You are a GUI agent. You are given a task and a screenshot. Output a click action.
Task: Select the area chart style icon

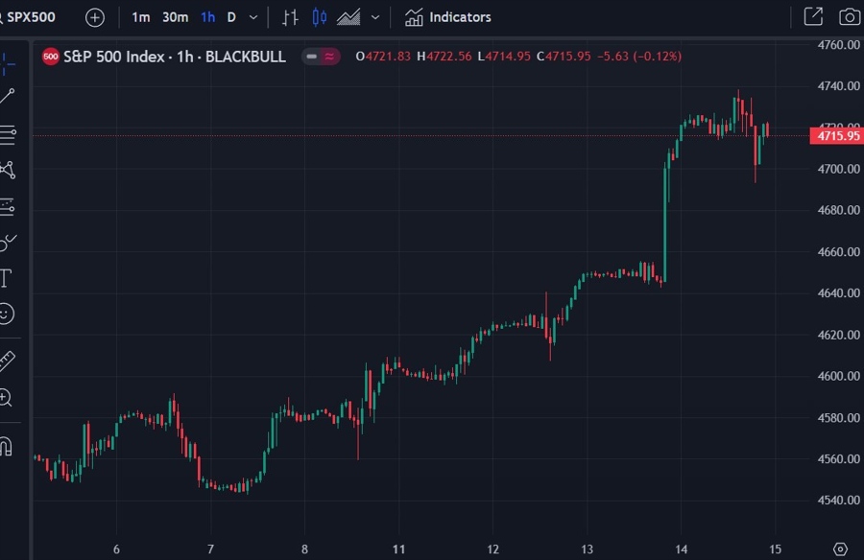(348, 17)
